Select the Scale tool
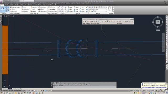The width and height of the screenshot is (168, 94). pos(76,11)
